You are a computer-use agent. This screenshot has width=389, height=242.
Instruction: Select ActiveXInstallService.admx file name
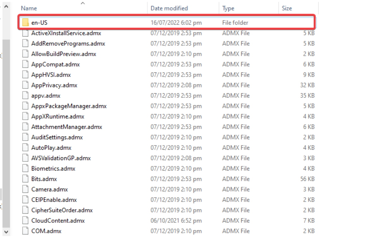tap(66, 33)
